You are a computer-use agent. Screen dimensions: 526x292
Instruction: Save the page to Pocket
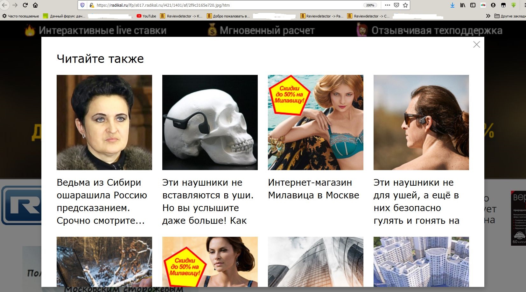pyautogui.click(x=396, y=5)
